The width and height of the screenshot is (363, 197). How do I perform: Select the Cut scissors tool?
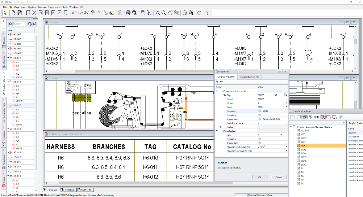point(86,13)
